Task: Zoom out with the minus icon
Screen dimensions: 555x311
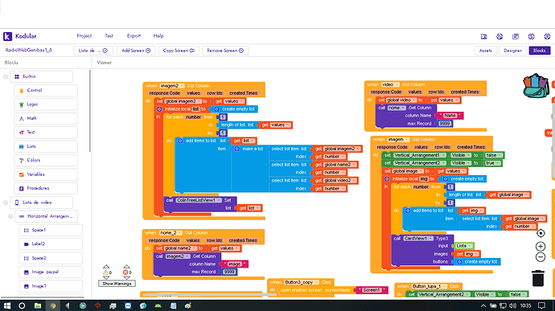Action: pos(541,257)
